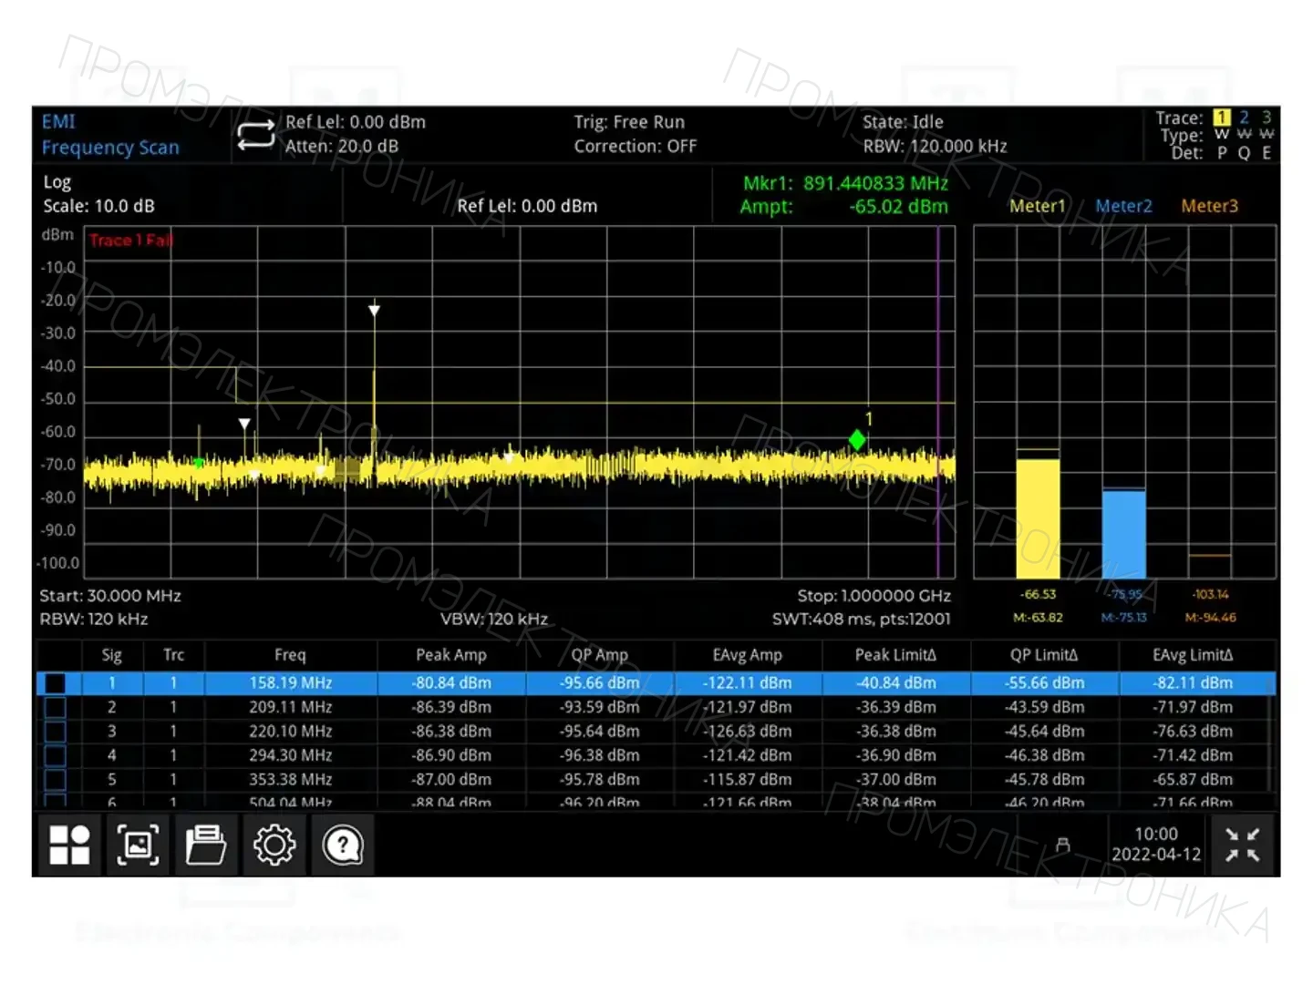Screen dimensions: 1313x984
Task: Select trace number 1 in the Trace panel
Action: [1222, 118]
